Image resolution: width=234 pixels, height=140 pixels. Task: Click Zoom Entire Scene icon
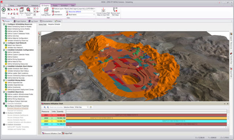28,10
